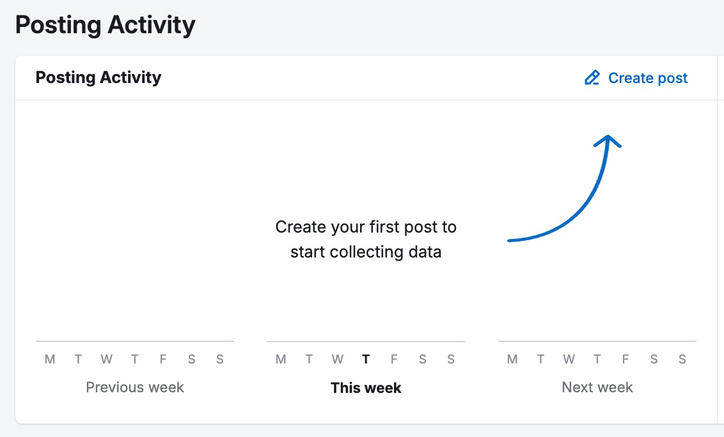Click the Next week chart baseline
Viewport: 724px width, 437px height.
click(x=597, y=339)
